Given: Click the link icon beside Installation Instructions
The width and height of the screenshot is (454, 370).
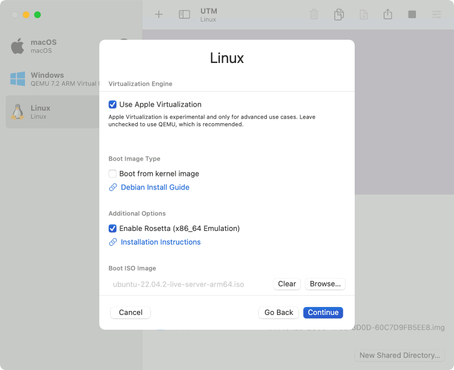Looking at the screenshot, I should (112, 242).
